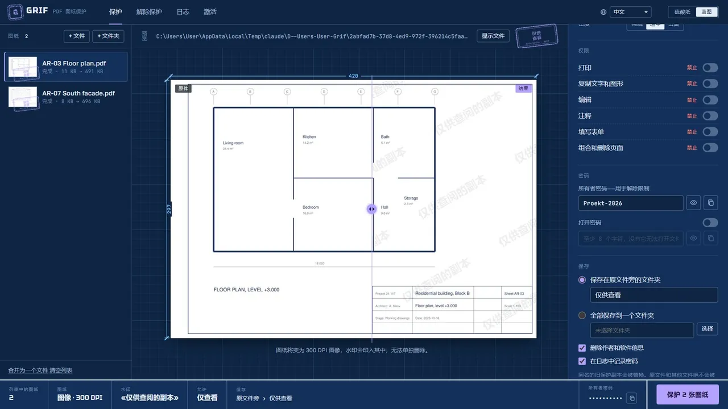Screen dimensions: 728x409
Task: Click the globe language icon
Action: pos(603,12)
